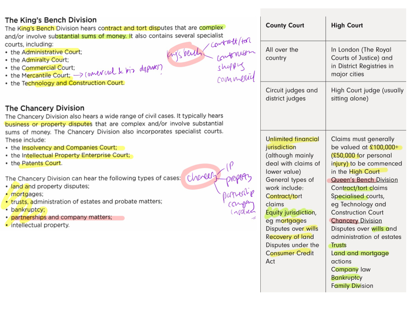The image size is (410, 315).
Task: Click 'Land and mortgage' in High Court column
Action: click(360, 253)
